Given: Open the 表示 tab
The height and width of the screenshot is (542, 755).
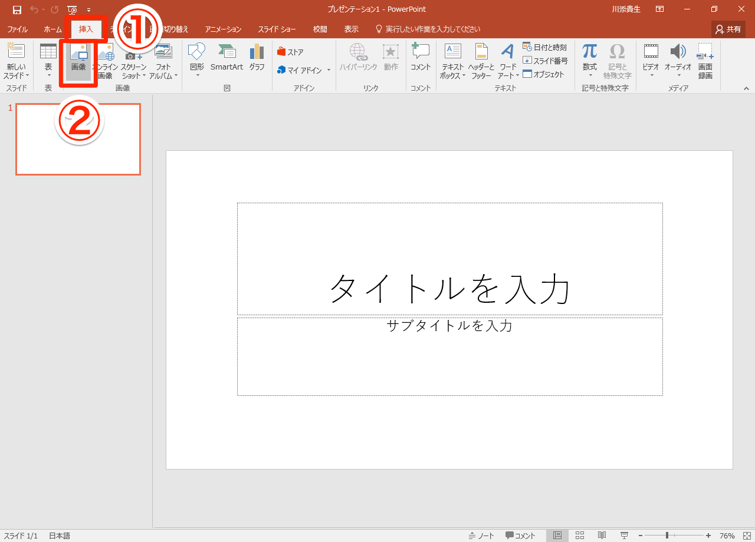Looking at the screenshot, I should pos(351,29).
